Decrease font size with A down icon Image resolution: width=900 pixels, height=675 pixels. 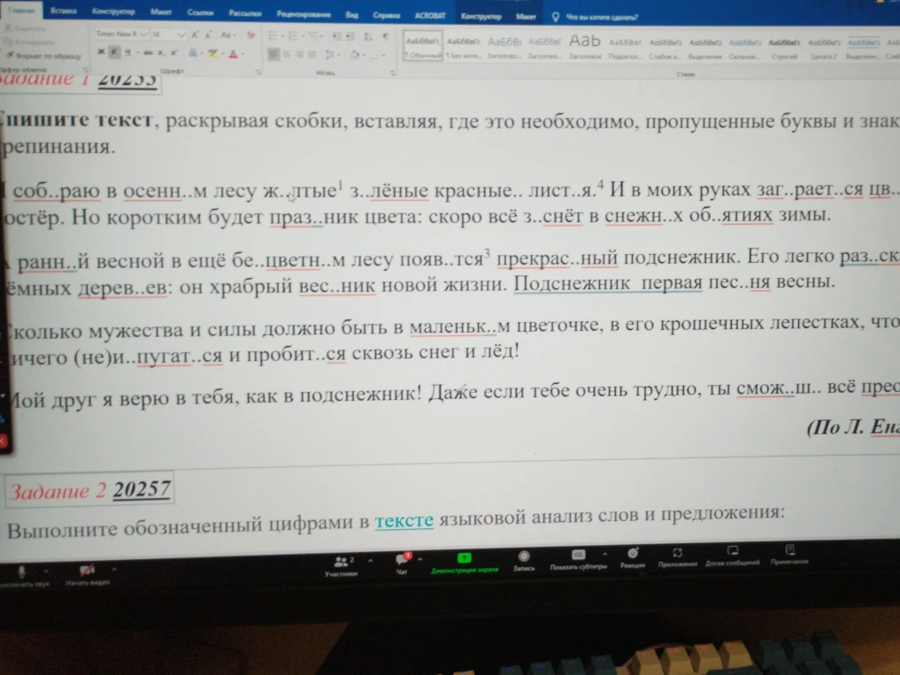point(209,35)
